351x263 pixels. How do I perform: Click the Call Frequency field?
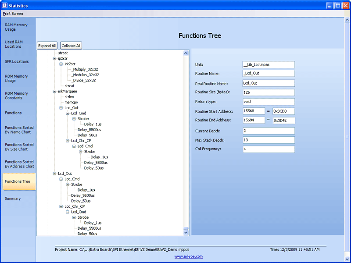[269, 149]
